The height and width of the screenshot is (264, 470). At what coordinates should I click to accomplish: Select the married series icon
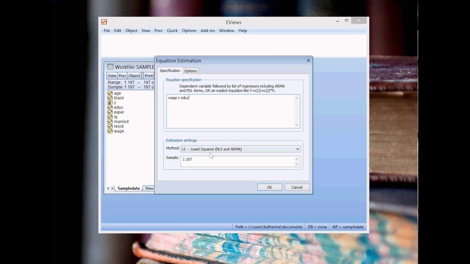[x=110, y=122]
